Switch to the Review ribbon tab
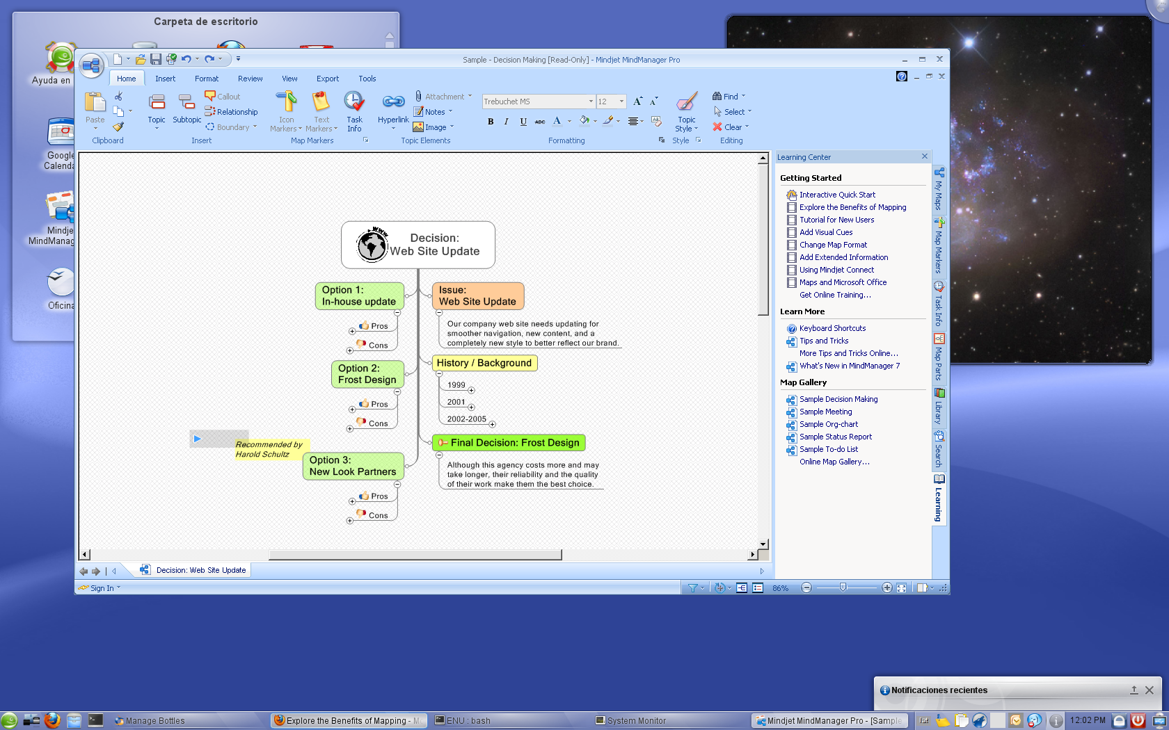 tap(250, 79)
